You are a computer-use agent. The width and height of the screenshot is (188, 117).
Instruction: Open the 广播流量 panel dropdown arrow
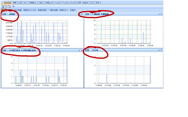point(159,14)
